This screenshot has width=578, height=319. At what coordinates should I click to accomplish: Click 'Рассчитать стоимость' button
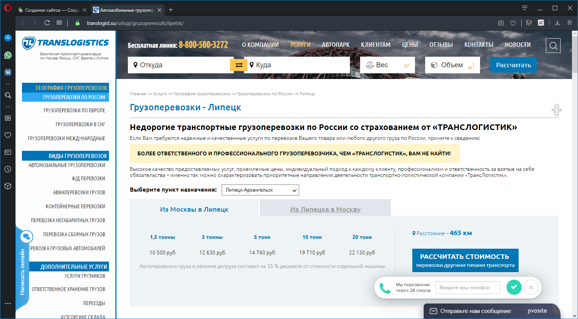pos(465,260)
